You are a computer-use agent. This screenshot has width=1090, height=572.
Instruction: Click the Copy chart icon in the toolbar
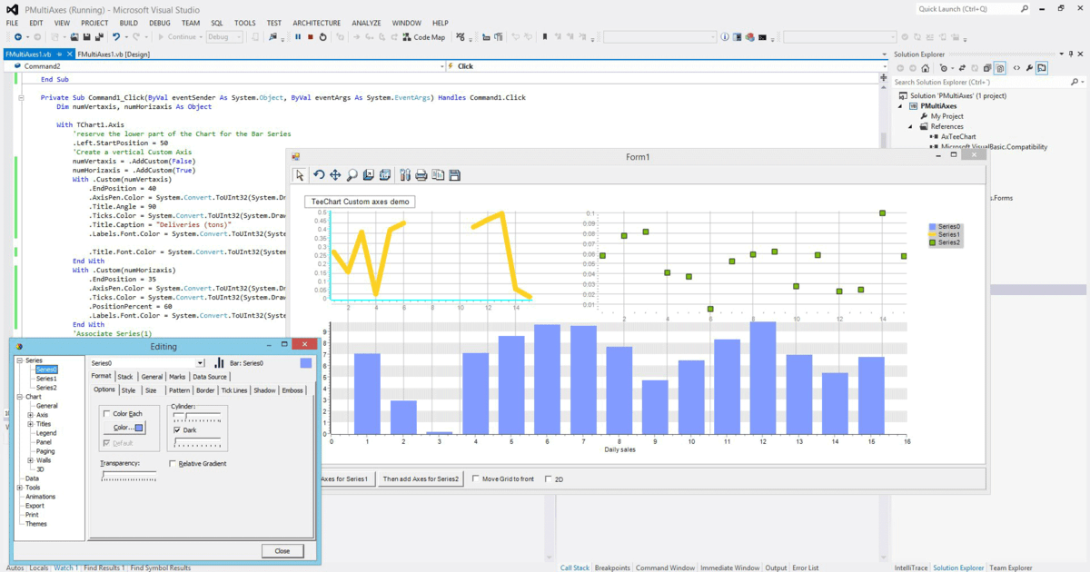[437, 174]
